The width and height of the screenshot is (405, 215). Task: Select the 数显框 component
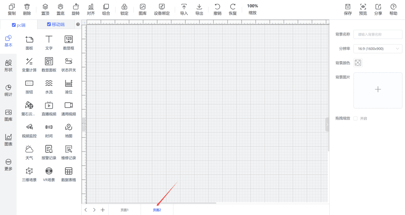69,43
